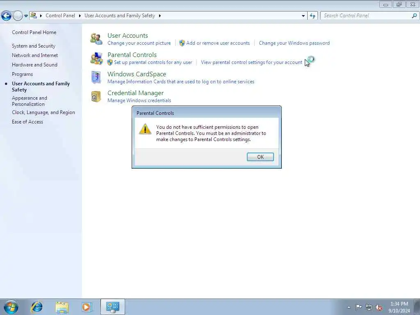Show hidden tray icons
Image resolution: width=420 pixels, height=315 pixels.
coord(349,307)
